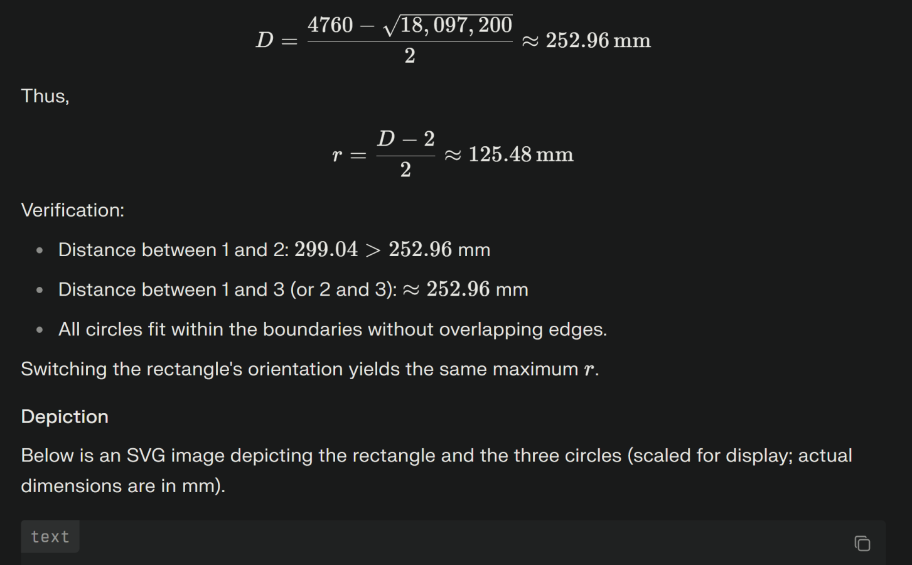Image resolution: width=912 pixels, height=565 pixels.
Task: Click the 299.04 > 252.96 inequality
Action: (373, 250)
